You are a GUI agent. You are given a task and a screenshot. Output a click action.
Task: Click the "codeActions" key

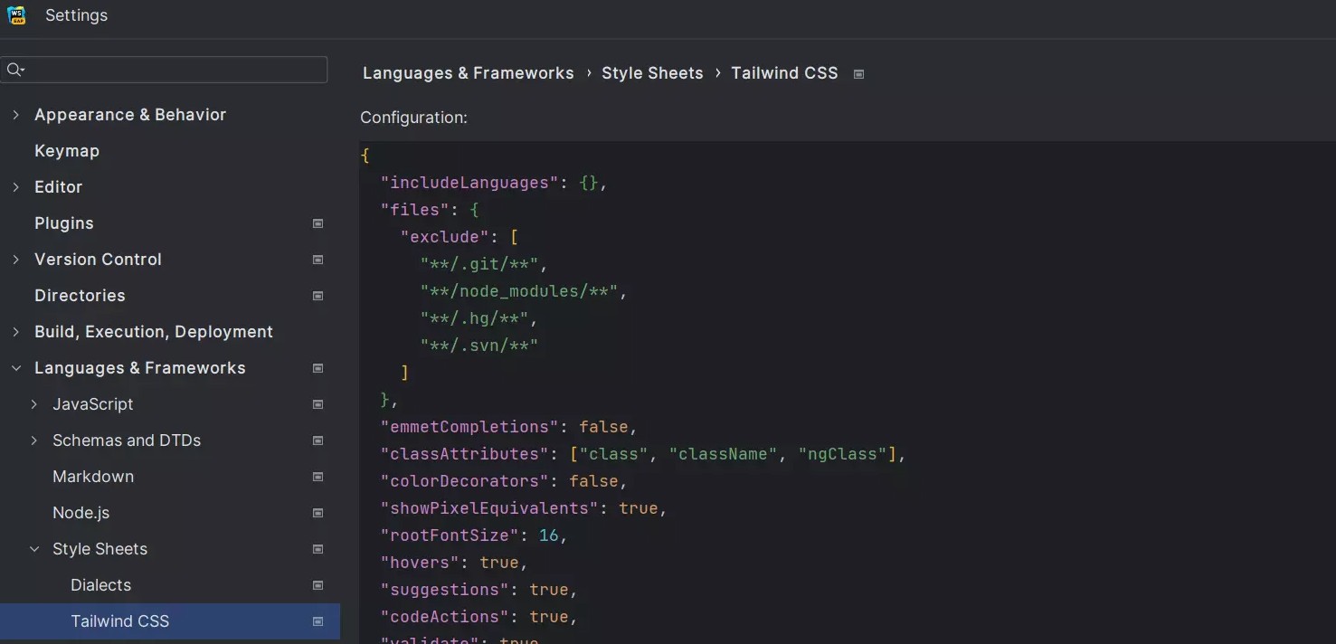tap(444, 617)
